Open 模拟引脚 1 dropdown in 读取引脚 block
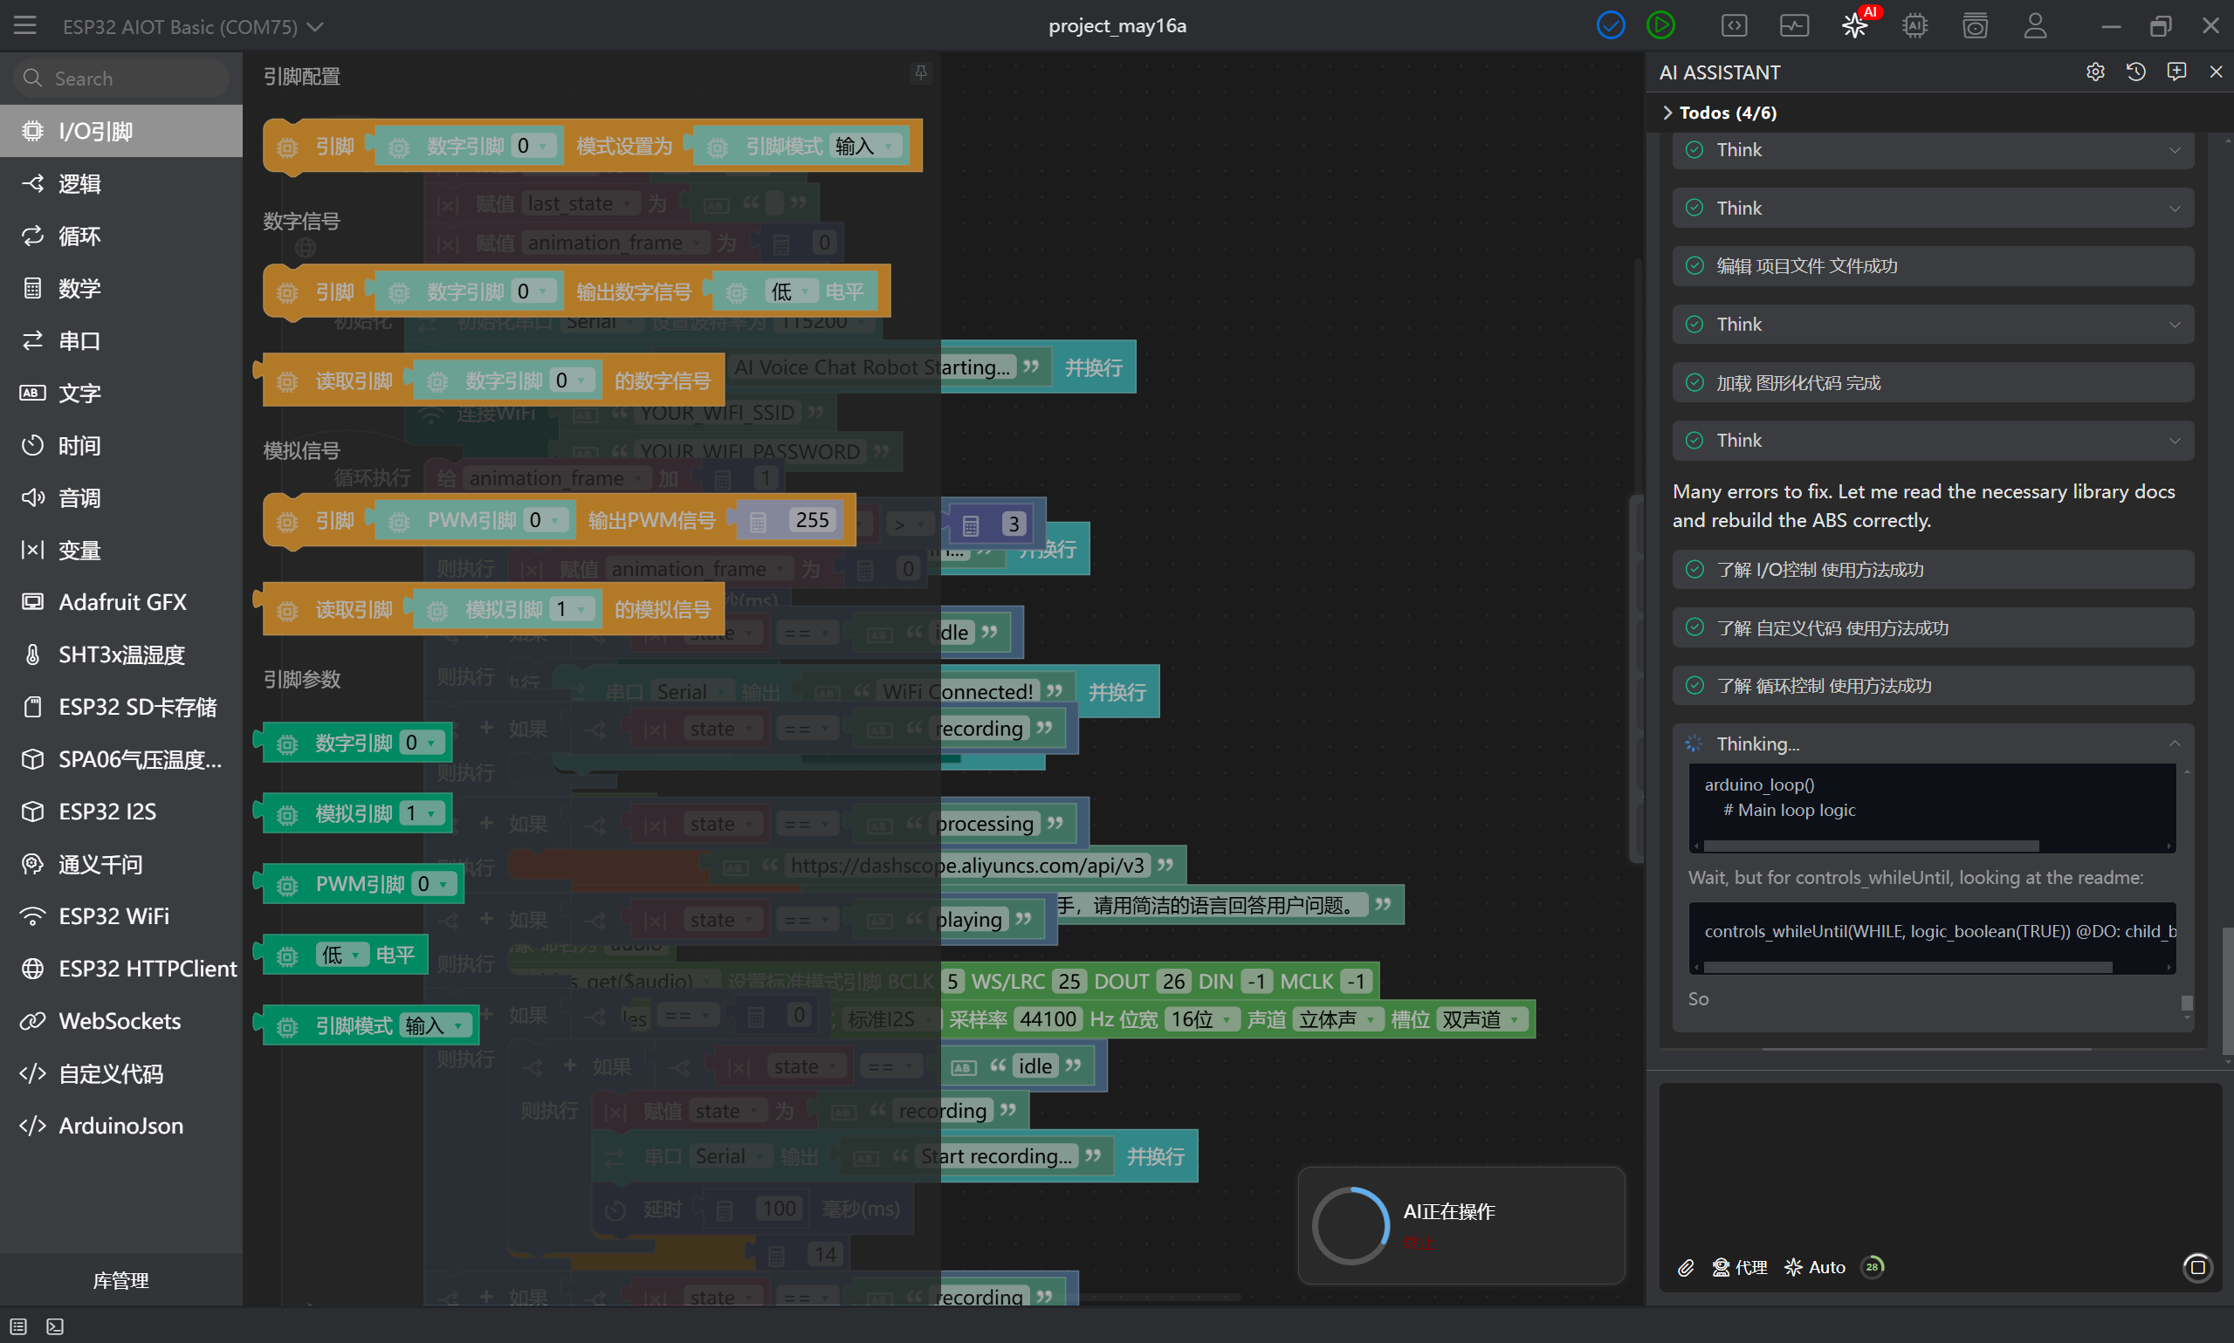 tap(573, 609)
